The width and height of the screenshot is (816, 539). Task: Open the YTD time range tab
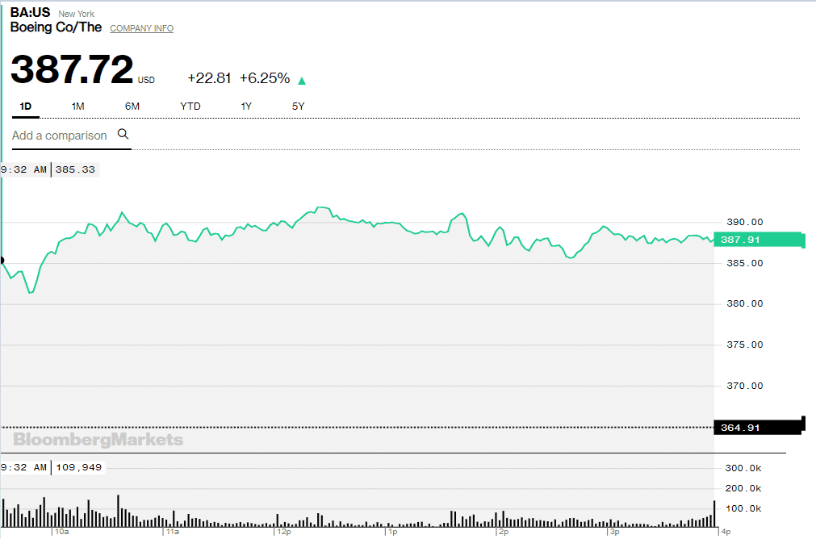coord(190,107)
